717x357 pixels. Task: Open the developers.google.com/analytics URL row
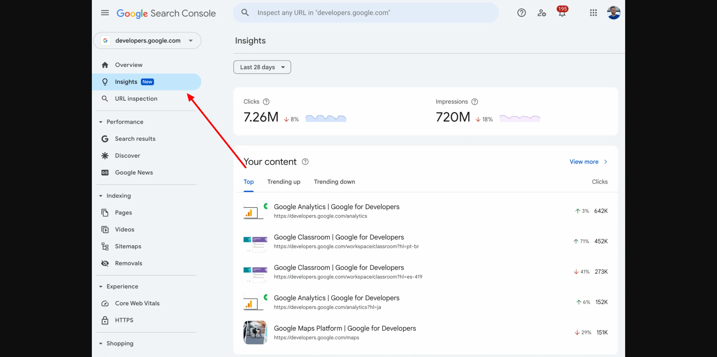426,211
